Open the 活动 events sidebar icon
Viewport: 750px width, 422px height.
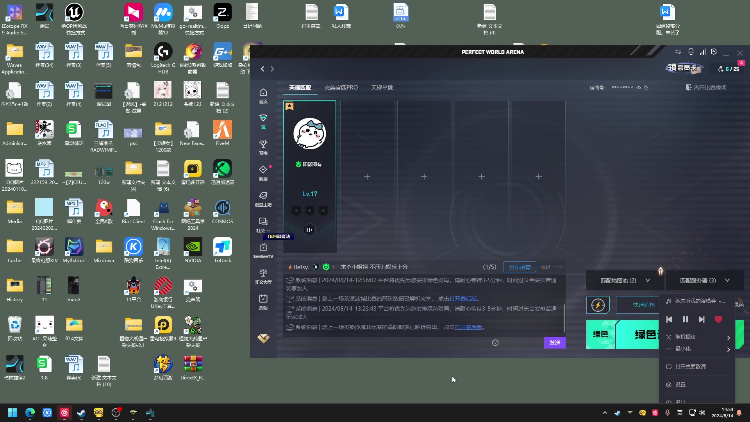tap(263, 302)
